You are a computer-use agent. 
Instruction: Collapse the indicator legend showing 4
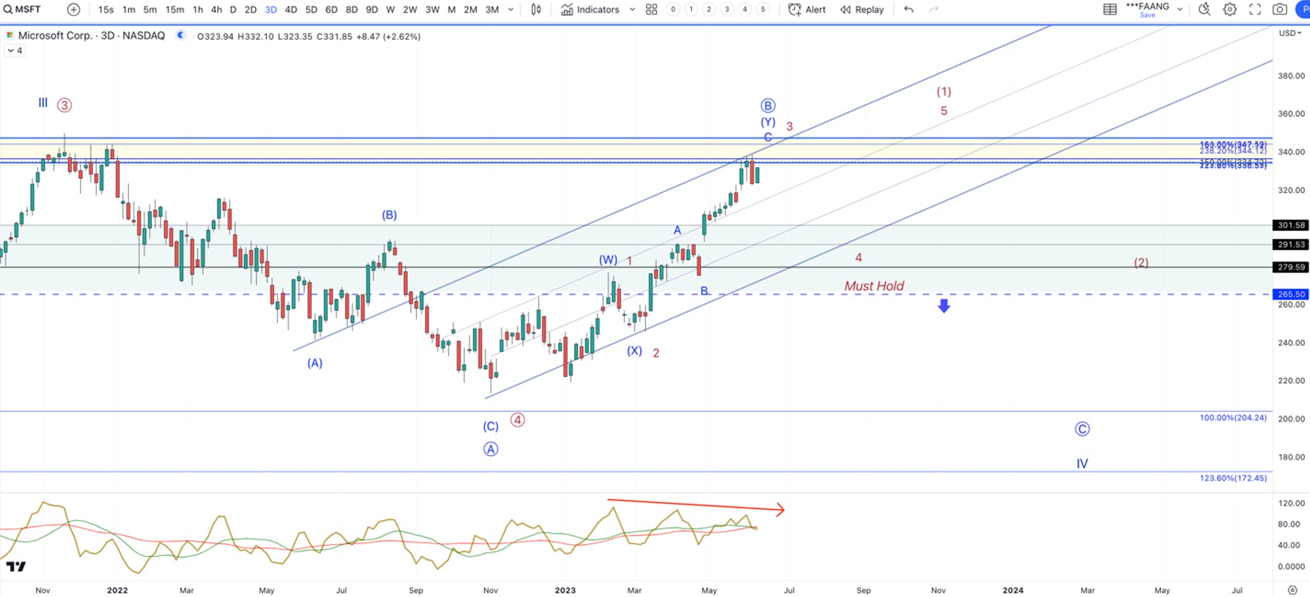pos(15,51)
